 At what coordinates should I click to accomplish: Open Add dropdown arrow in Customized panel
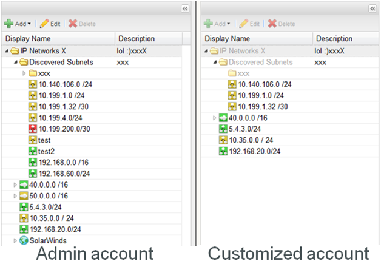pos(228,24)
